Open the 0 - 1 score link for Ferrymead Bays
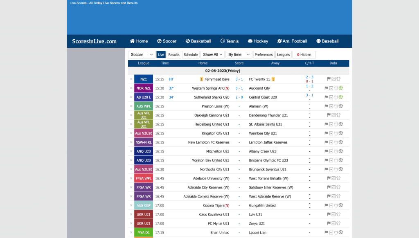The image size is (419, 238). click(239, 79)
